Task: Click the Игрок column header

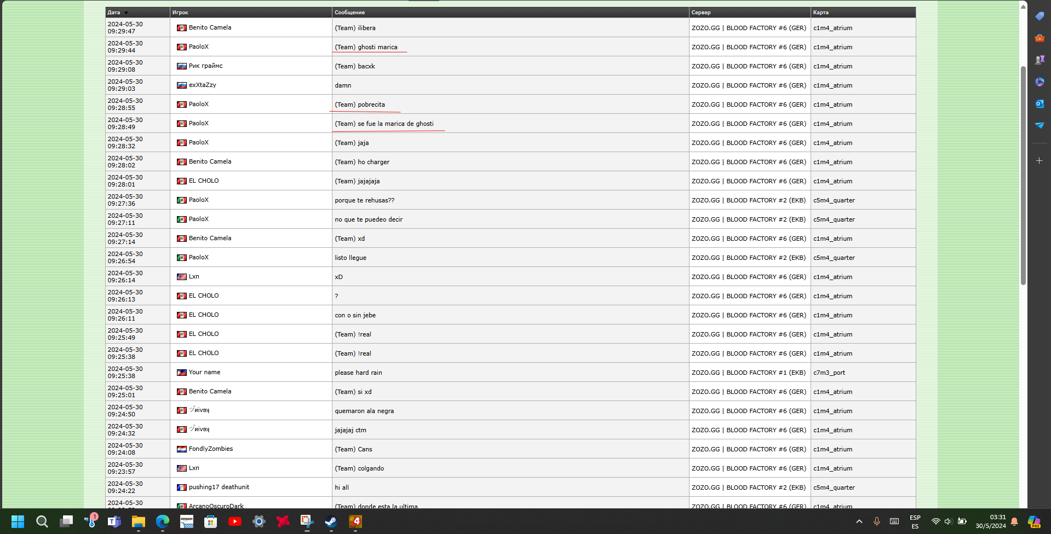Action: point(180,13)
